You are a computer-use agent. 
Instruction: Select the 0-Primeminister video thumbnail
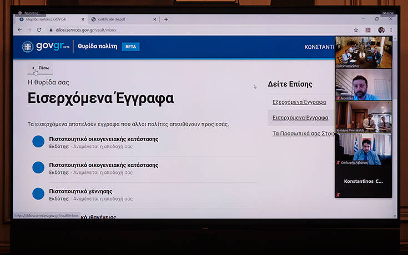click(363, 52)
